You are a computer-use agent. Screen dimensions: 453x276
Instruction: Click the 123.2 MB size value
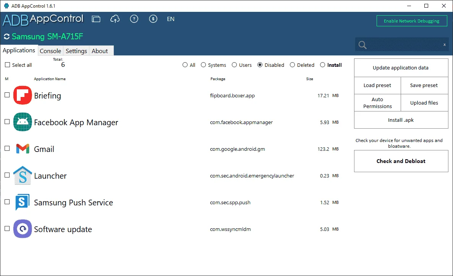click(328, 149)
